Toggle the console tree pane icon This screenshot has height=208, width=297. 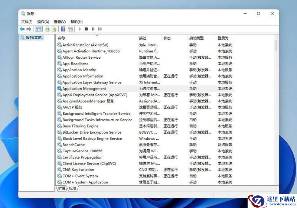(x=38, y=29)
